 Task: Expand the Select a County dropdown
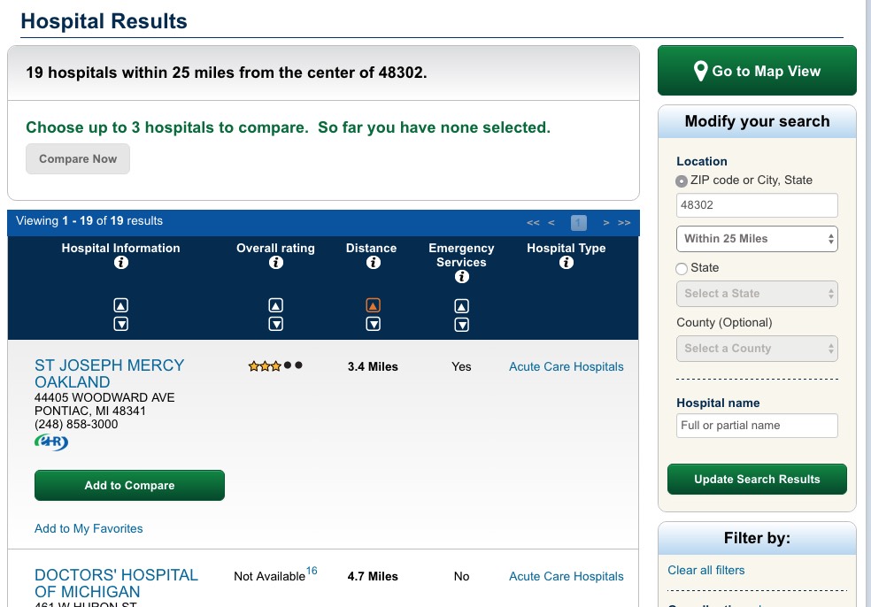(x=757, y=349)
